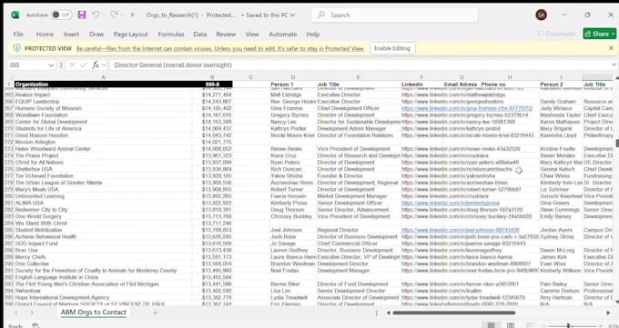Open the Help ribbon tab
This screenshot has width=619, height=328.
click(312, 35)
